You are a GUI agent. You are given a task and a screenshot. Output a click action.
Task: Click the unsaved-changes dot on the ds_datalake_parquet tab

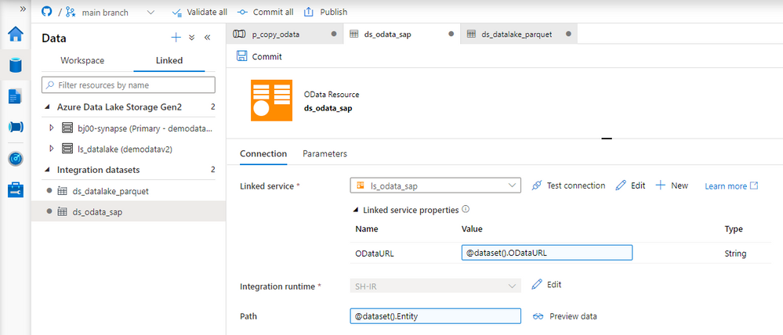(x=568, y=34)
